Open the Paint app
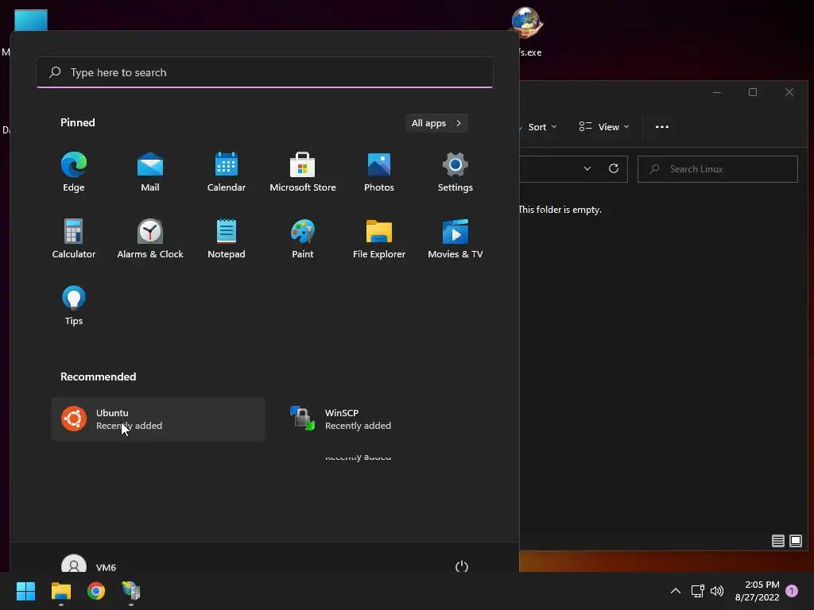The height and width of the screenshot is (610, 814). click(303, 238)
